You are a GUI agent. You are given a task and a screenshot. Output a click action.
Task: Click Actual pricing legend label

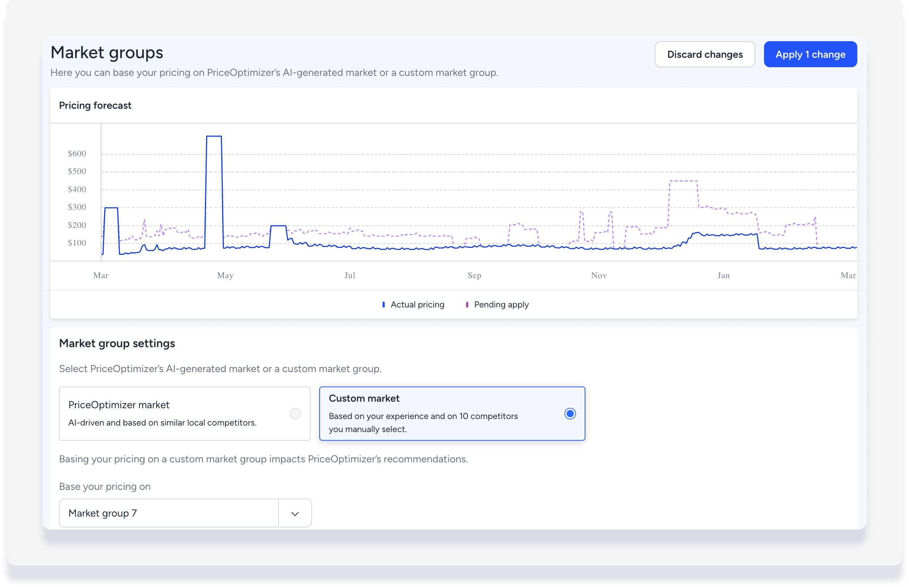click(417, 305)
